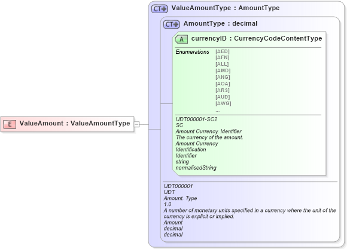Select the [AOA] enumeration value
This screenshot has height=249, width=347.
pyautogui.click(x=223, y=84)
